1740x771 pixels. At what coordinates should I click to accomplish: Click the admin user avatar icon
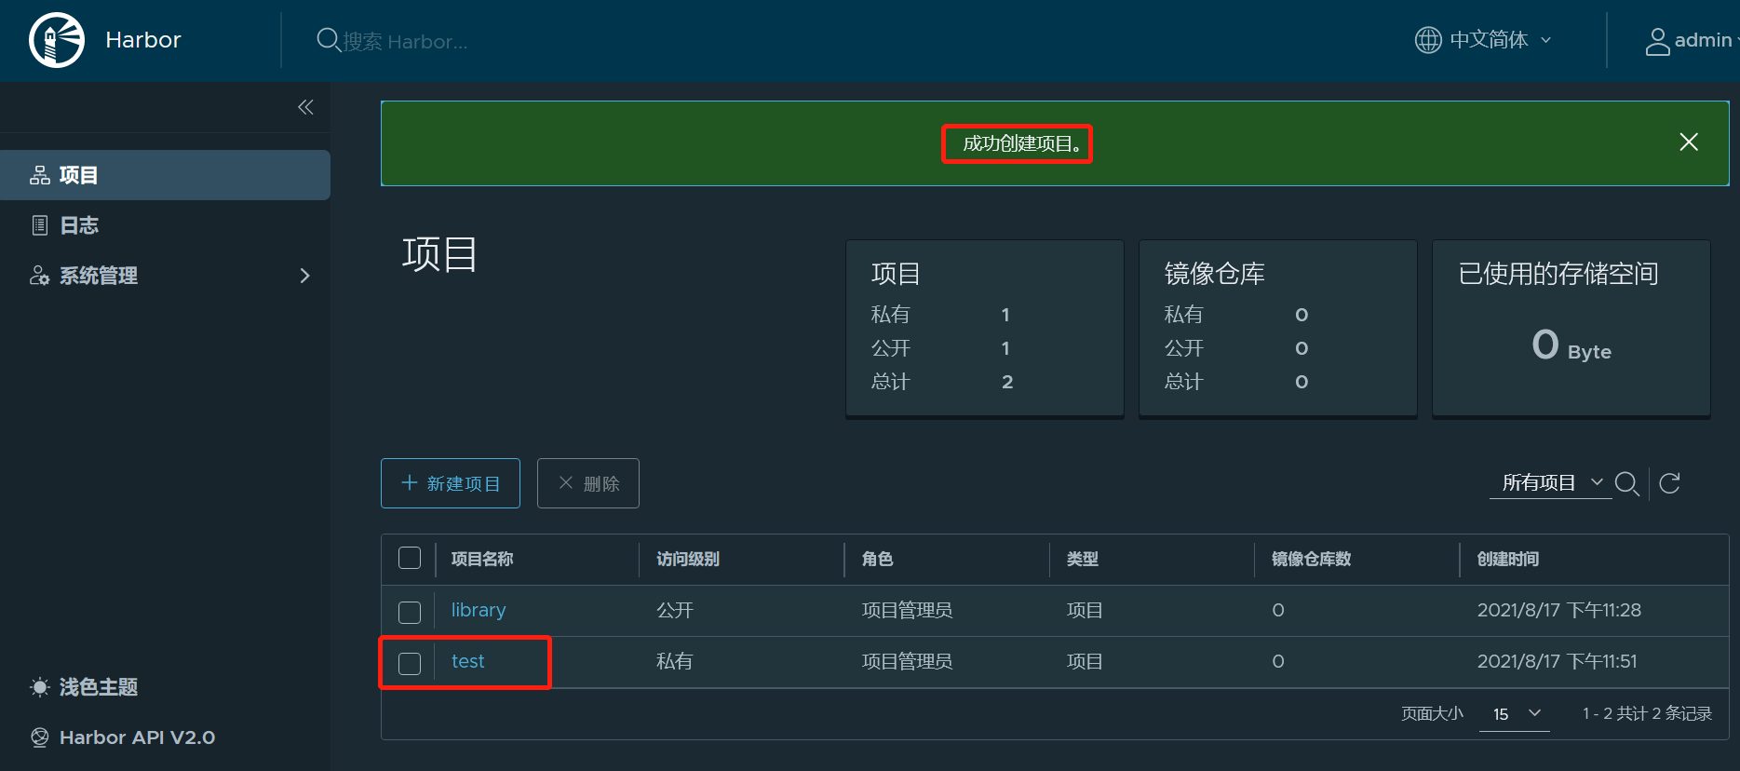click(1657, 41)
